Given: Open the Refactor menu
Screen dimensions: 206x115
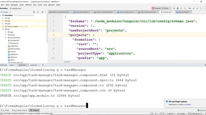Looking at the screenshot, I should click(x=29, y=5).
